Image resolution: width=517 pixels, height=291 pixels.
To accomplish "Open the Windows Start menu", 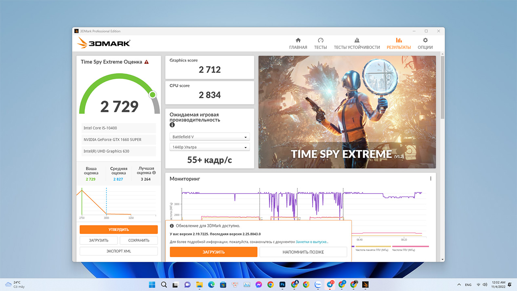I will 152,285.
